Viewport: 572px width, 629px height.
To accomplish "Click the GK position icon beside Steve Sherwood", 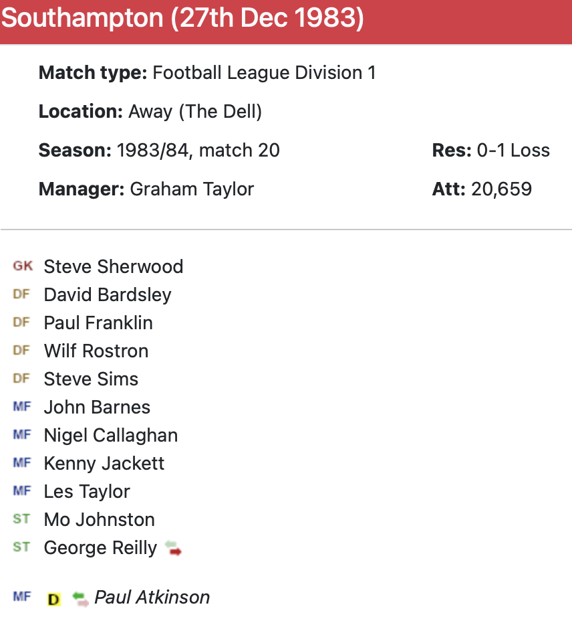I will tap(22, 266).
